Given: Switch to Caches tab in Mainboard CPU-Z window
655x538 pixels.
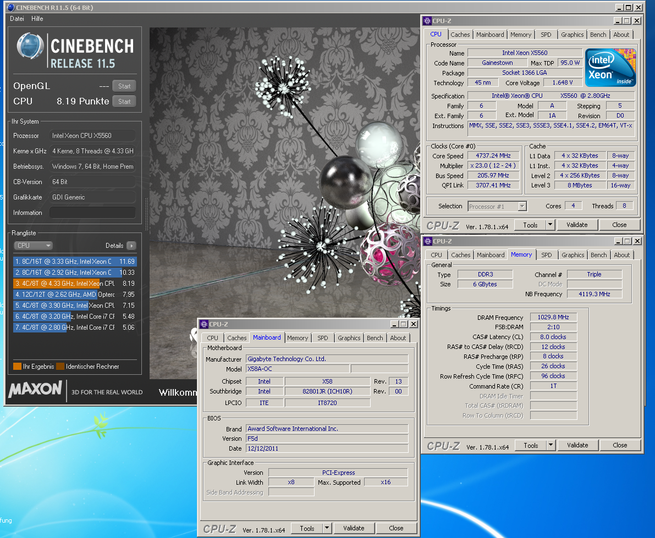Looking at the screenshot, I should tap(237, 338).
